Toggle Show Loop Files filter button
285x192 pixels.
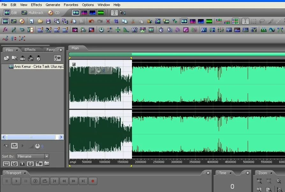click(14, 164)
